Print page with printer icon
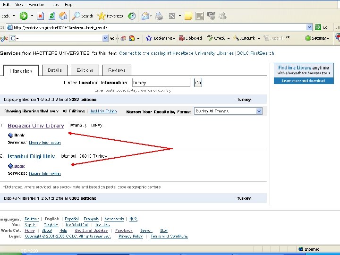 (159, 16)
